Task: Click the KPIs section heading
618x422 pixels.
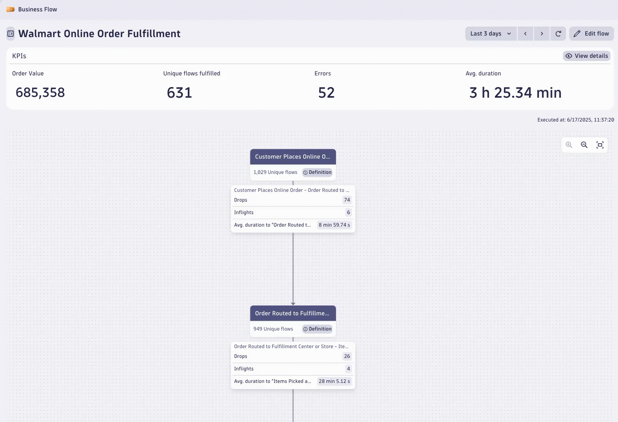Action: point(19,56)
